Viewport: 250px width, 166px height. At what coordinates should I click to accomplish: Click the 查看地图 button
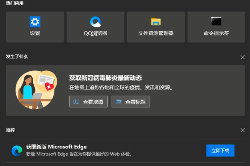pyautogui.click(x=88, y=101)
